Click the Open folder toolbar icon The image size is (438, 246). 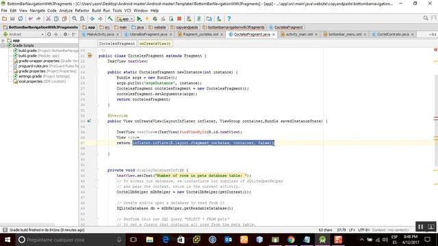pyautogui.click(x=4, y=18)
